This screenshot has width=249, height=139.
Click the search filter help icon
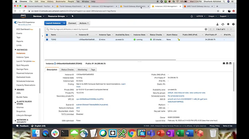click(x=206, y=29)
